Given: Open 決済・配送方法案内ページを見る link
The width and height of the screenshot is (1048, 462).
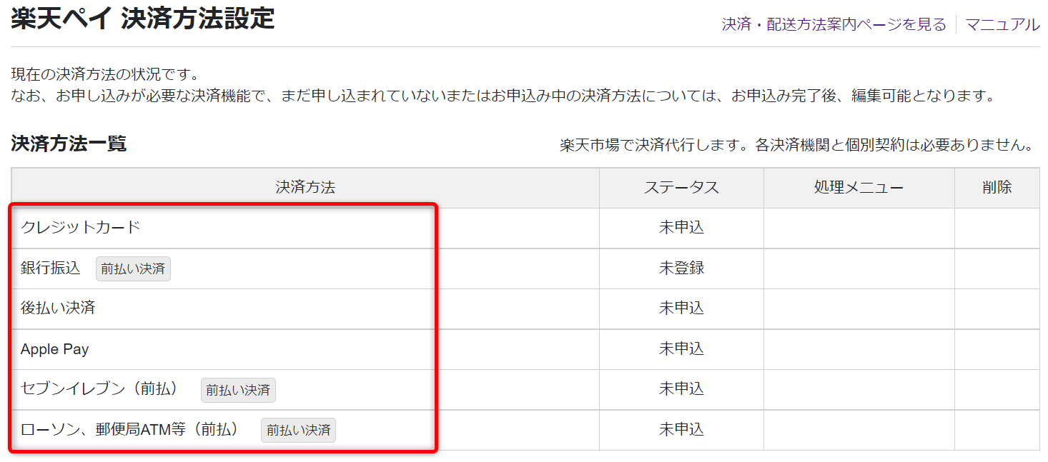Looking at the screenshot, I should [x=834, y=24].
